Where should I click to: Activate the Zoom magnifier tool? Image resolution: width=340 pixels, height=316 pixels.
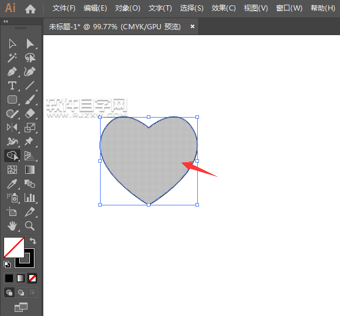point(30,226)
